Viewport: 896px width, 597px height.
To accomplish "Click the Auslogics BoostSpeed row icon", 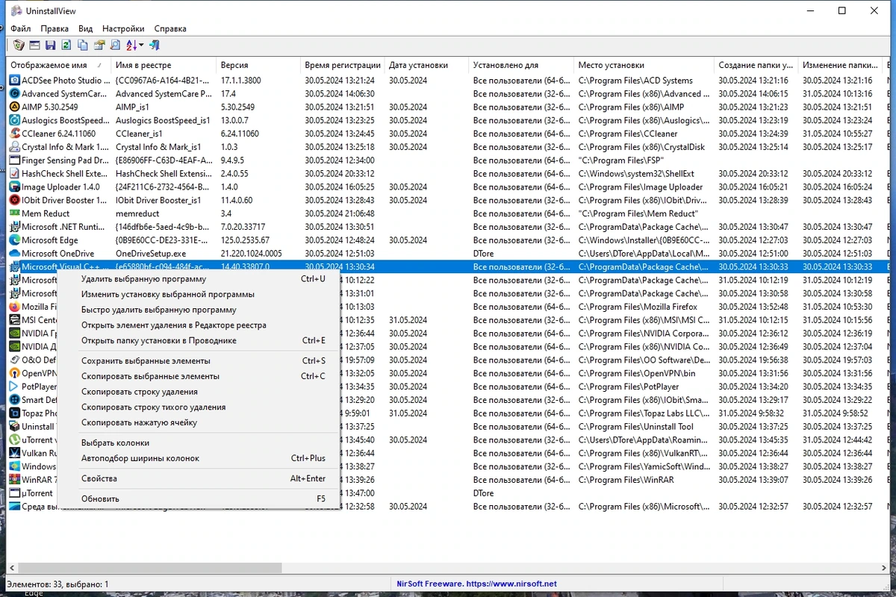I will [14, 120].
